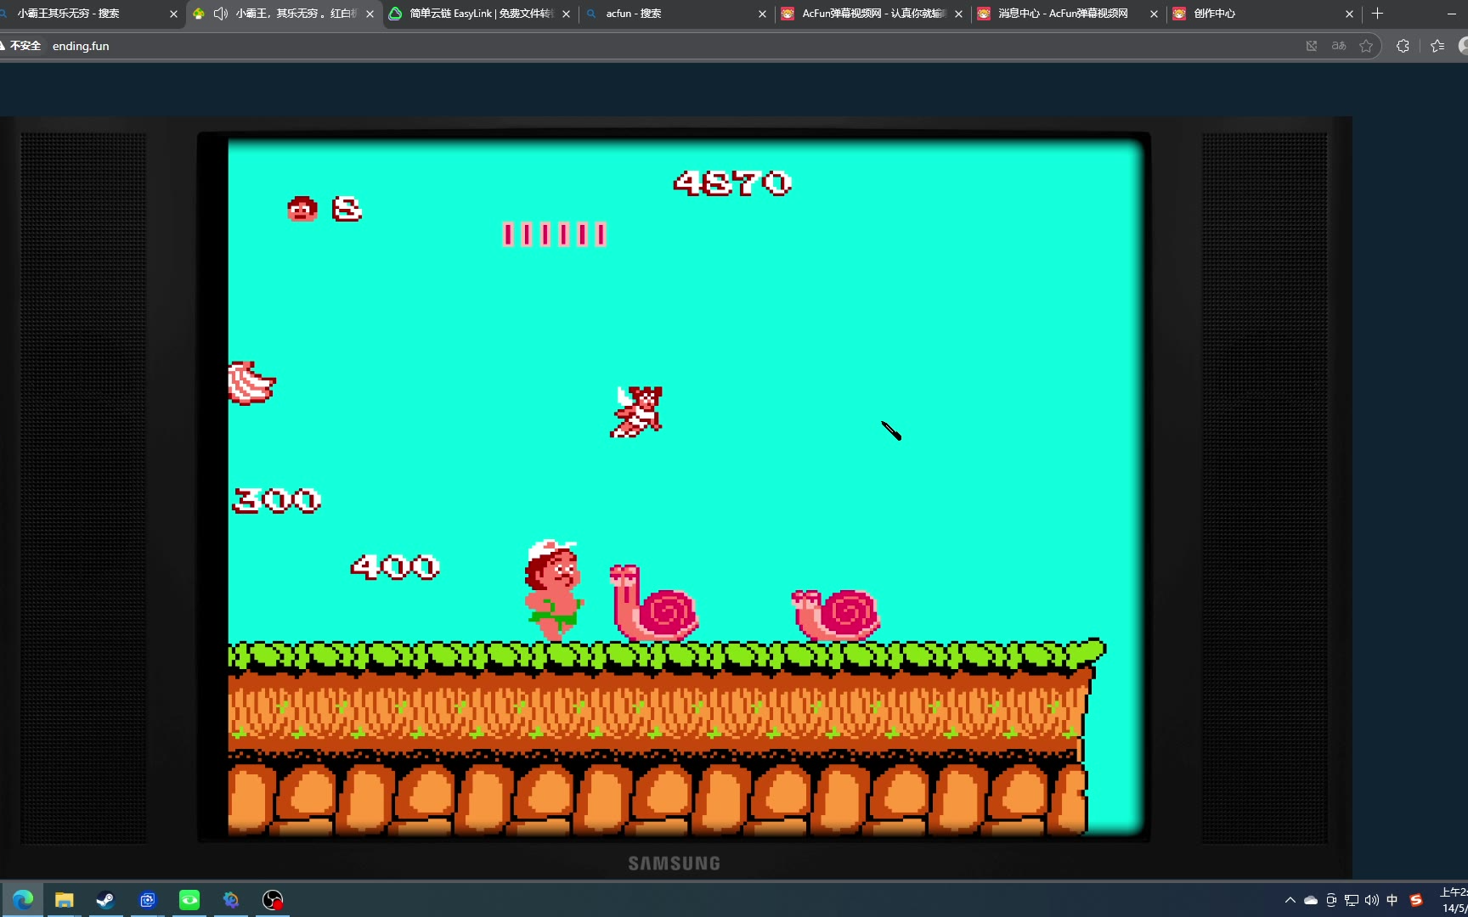Click the far-right pink snail
This screenshot has width=1468, height=917.
point(836,615)
